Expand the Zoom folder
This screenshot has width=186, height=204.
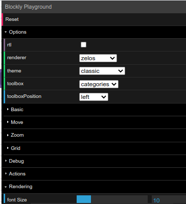95,135
